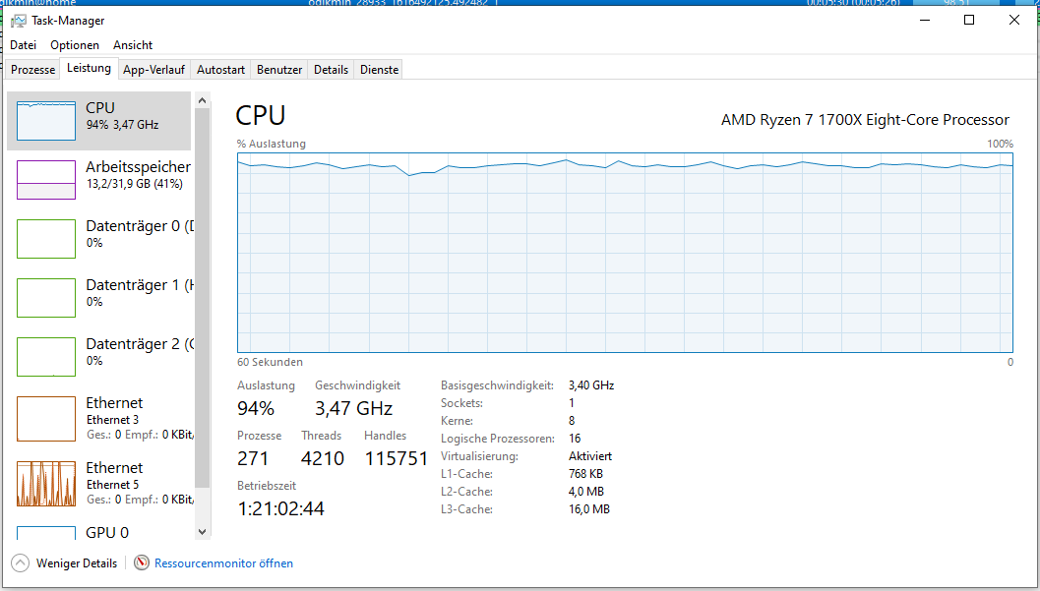Click the Betriebszeit value 1:21:02:44
This screenshot has height=591, width=1040.
tap(280, 508)
